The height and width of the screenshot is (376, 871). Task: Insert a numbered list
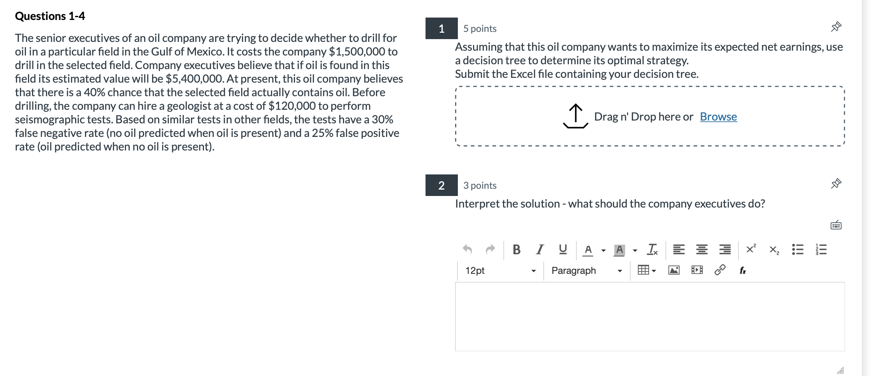point(821,249)
